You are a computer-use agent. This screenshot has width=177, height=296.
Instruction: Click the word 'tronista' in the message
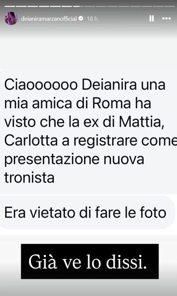(x=29, y=178)
